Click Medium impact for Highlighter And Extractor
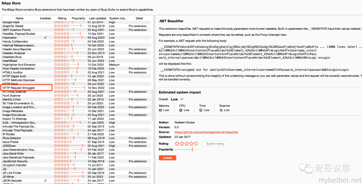362x184 pixels. 114,65
